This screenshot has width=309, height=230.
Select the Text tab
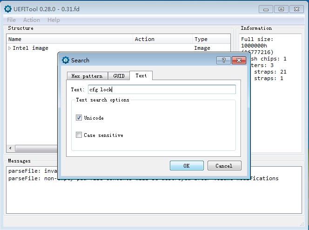coord(141,75)
